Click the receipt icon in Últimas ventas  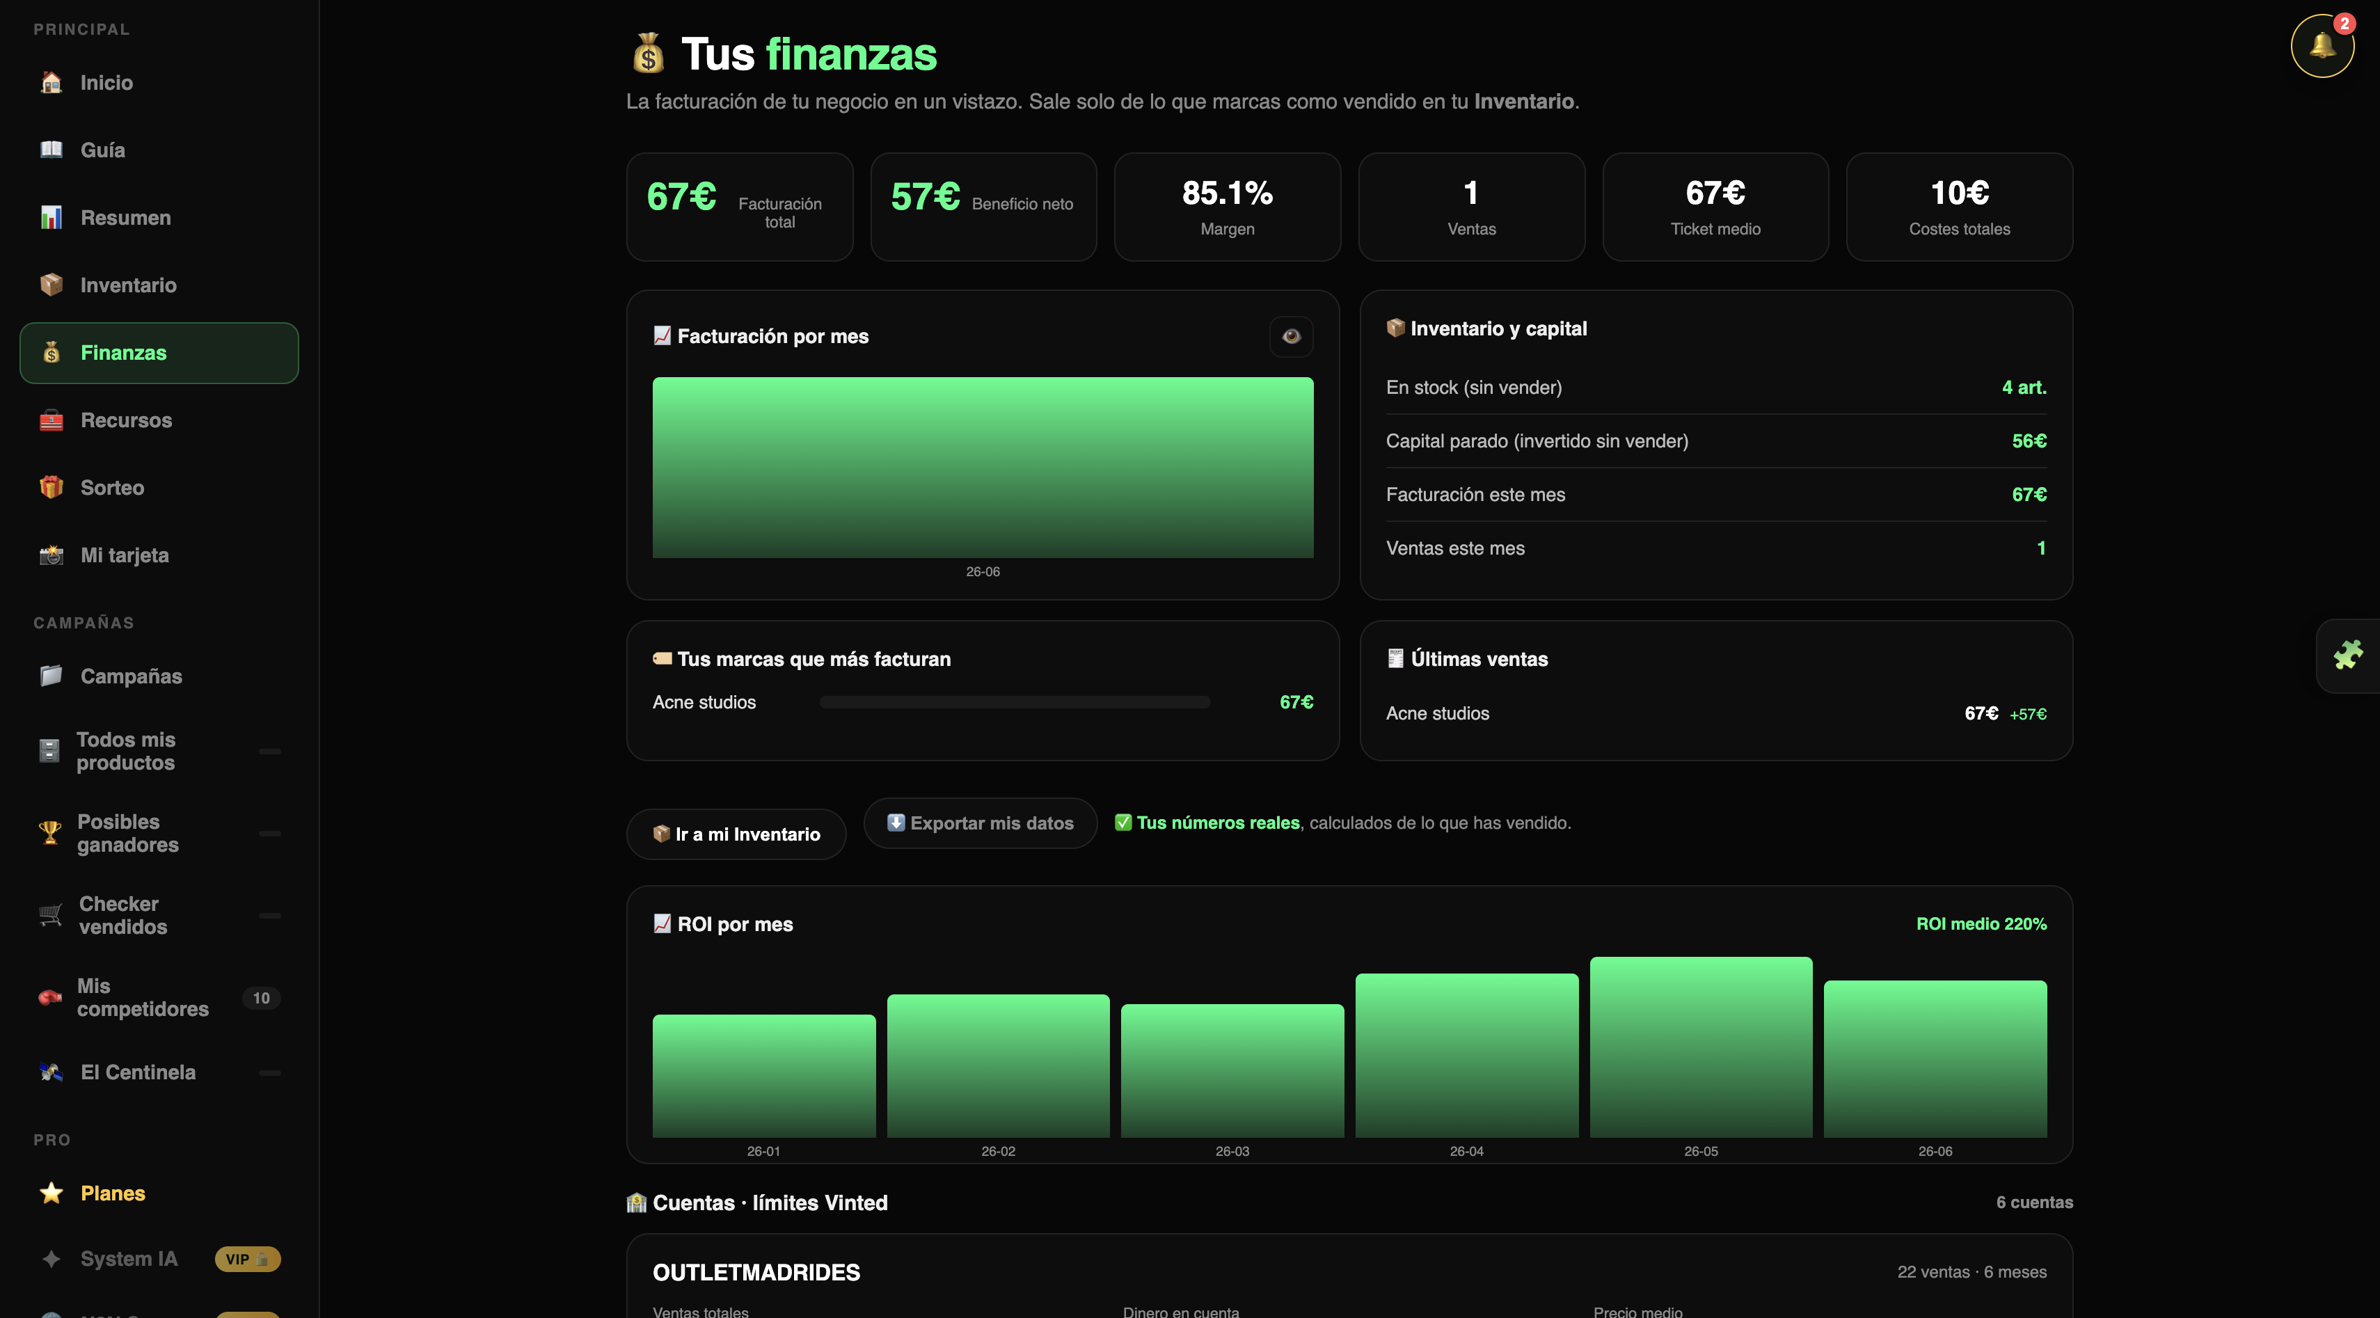coord(1395,658)
